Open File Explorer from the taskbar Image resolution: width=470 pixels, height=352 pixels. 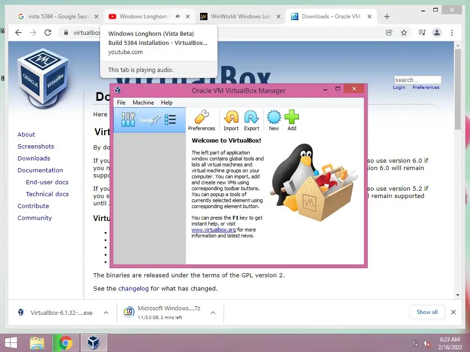pyautogui.click(x=37, y=343)
